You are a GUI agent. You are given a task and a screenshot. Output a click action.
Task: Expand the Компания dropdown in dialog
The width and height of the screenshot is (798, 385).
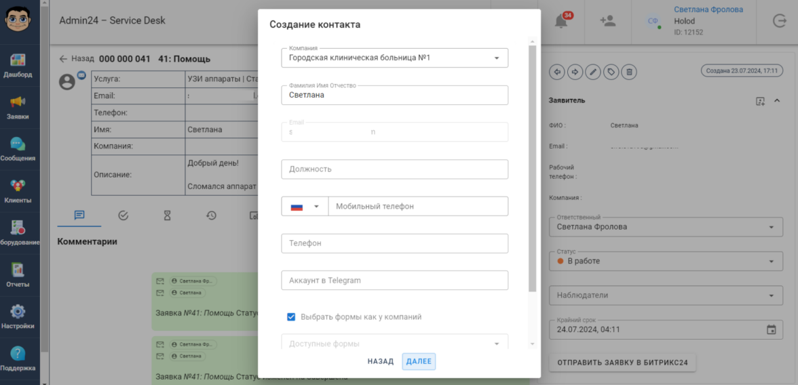click(496, 58)
